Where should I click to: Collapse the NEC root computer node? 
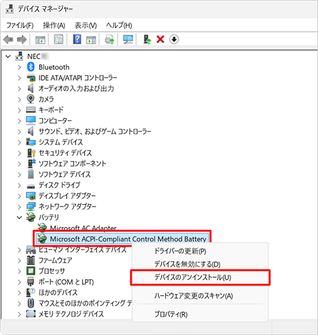coord(8,57)
